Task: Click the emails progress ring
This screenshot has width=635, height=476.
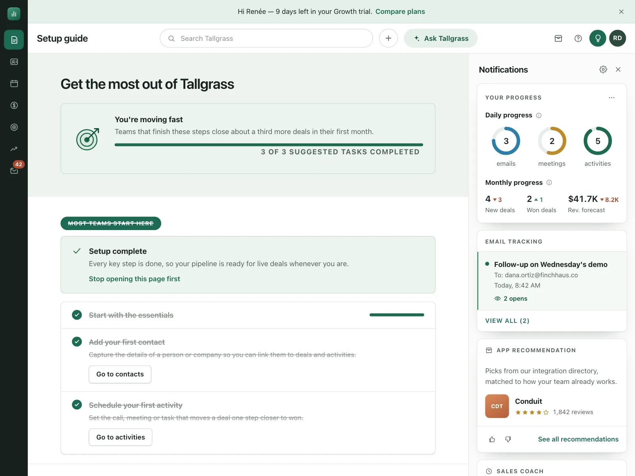Action: (x=506, y=141)
